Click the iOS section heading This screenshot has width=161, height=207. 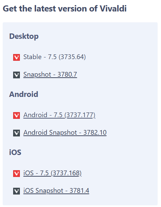pos(15,152)
